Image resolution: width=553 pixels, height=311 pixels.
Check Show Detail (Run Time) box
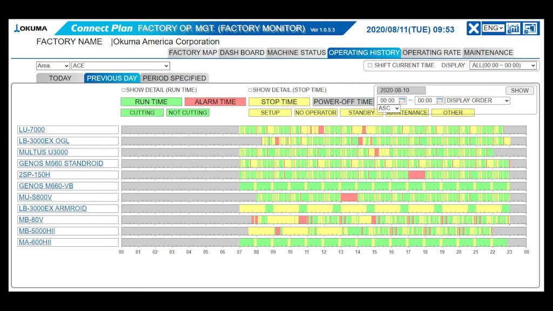click(x=123, y=90)
